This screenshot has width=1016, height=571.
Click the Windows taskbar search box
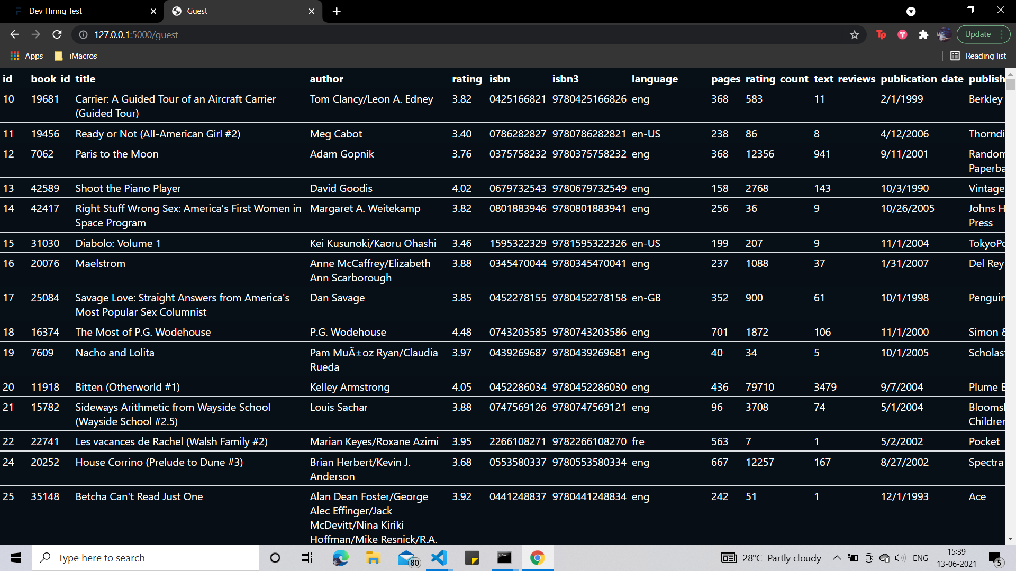(x=146, y=558)
